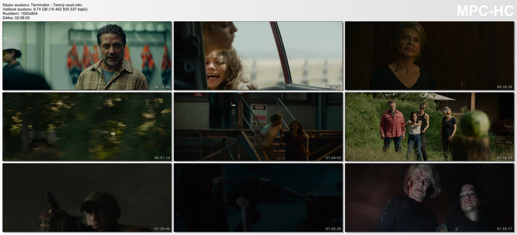Click the timestamp 01:55:17
517x235 pixels.
click(x=504, y=229)
